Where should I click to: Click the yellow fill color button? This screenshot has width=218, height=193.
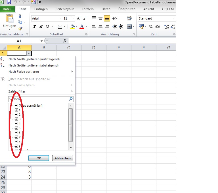[x=72, y=27]
